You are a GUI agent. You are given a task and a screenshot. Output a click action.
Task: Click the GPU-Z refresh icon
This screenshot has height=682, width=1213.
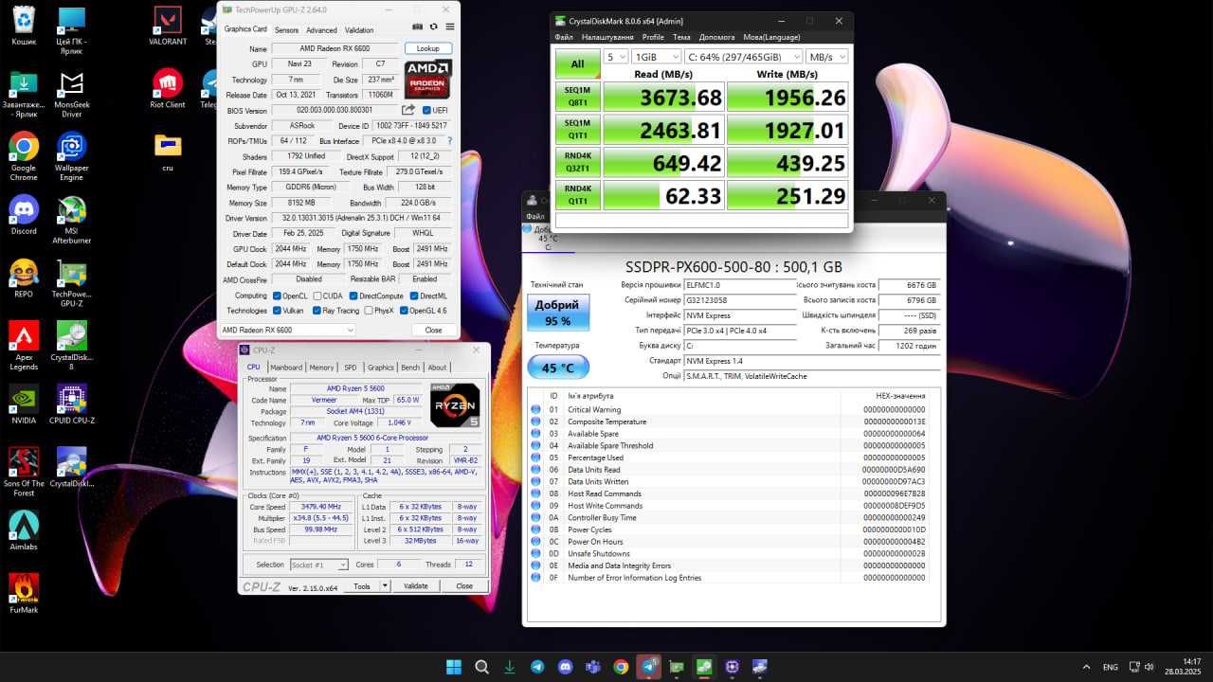(434, 27)
